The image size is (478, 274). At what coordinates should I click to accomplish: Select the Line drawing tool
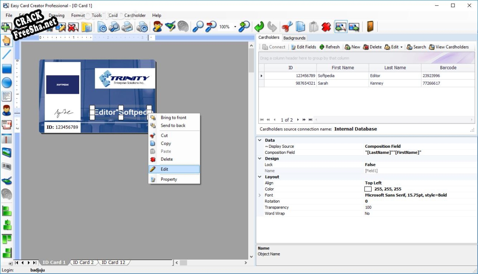click(x=7, y=54)
